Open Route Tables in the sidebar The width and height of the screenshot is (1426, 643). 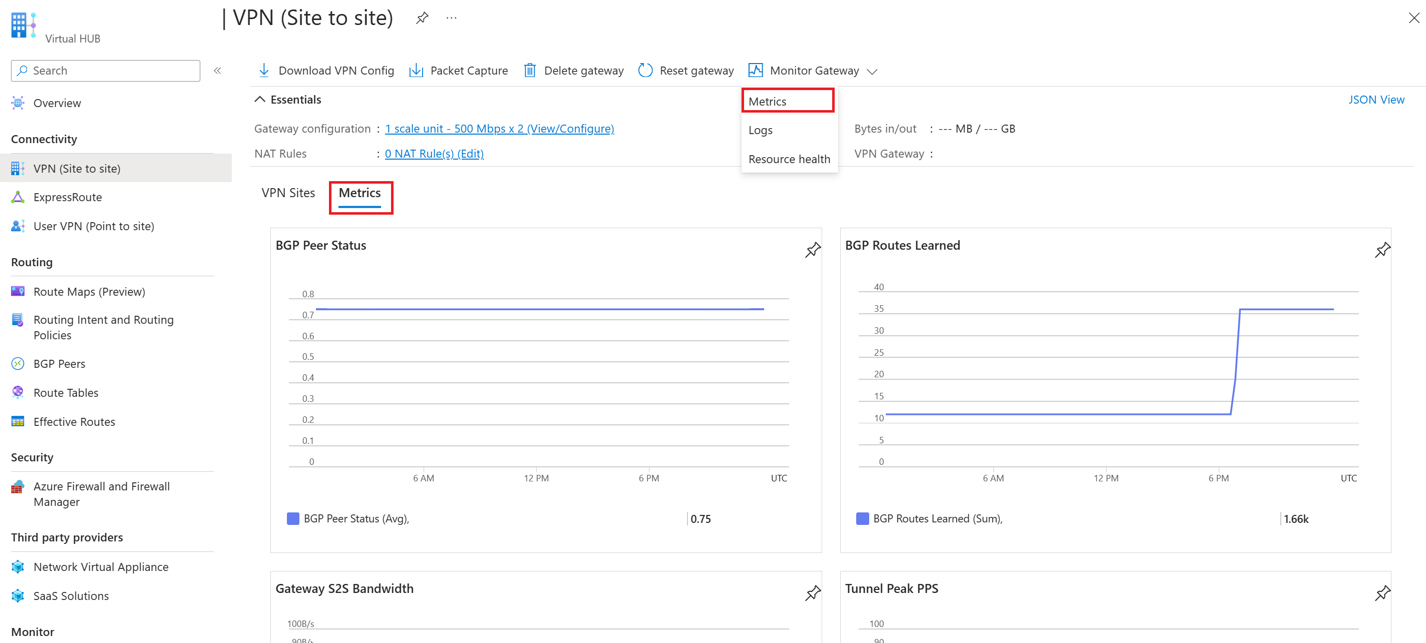(x=66, y=392)
